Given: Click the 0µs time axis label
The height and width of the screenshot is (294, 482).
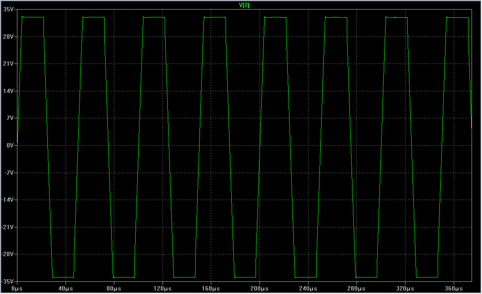Looking at the screenshot, I should 17,289.
